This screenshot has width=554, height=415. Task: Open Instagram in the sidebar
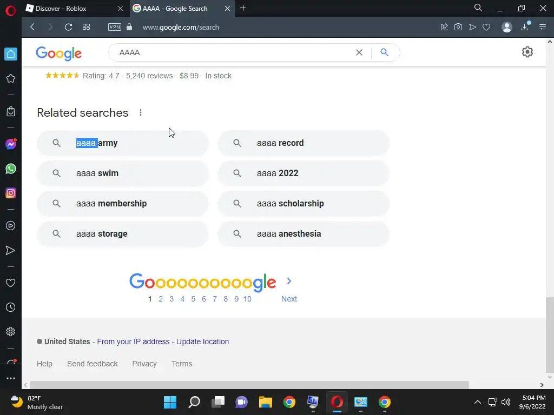11,193
